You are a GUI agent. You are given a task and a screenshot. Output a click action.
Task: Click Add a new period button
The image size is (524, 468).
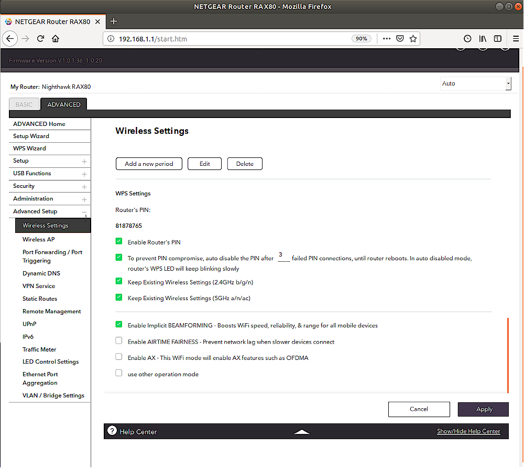click(149, 164)
